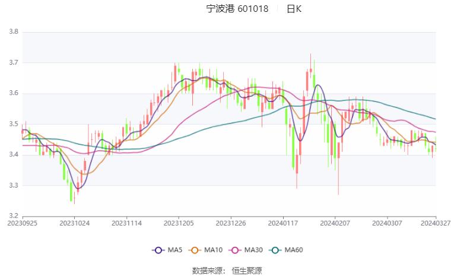Screen dimensions: 454x276
Task: Select the 20240117 date axis label
Action: (x=283, y=223)
